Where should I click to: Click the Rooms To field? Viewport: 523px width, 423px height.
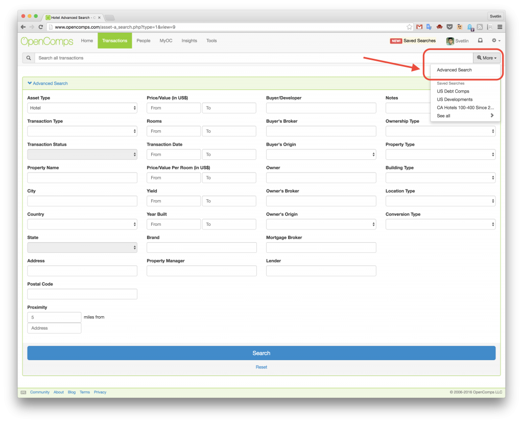tap(229, 131)
